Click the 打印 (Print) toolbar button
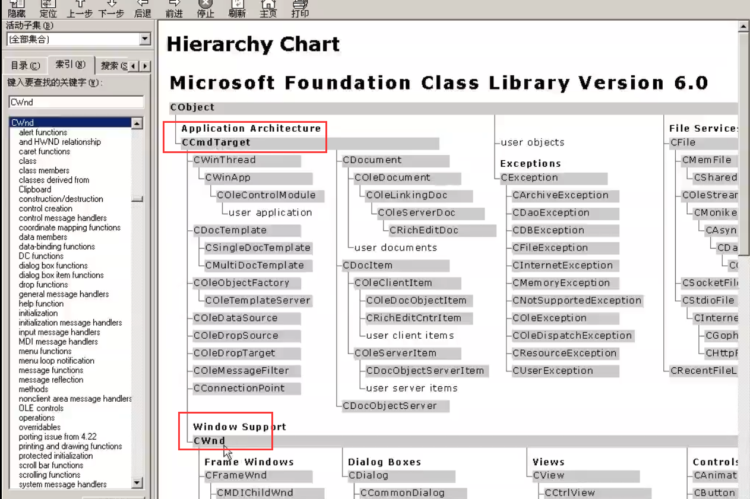 (x=300, y=8)
